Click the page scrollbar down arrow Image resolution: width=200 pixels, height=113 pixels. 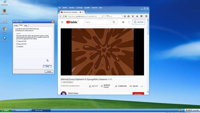click(148, 92)
